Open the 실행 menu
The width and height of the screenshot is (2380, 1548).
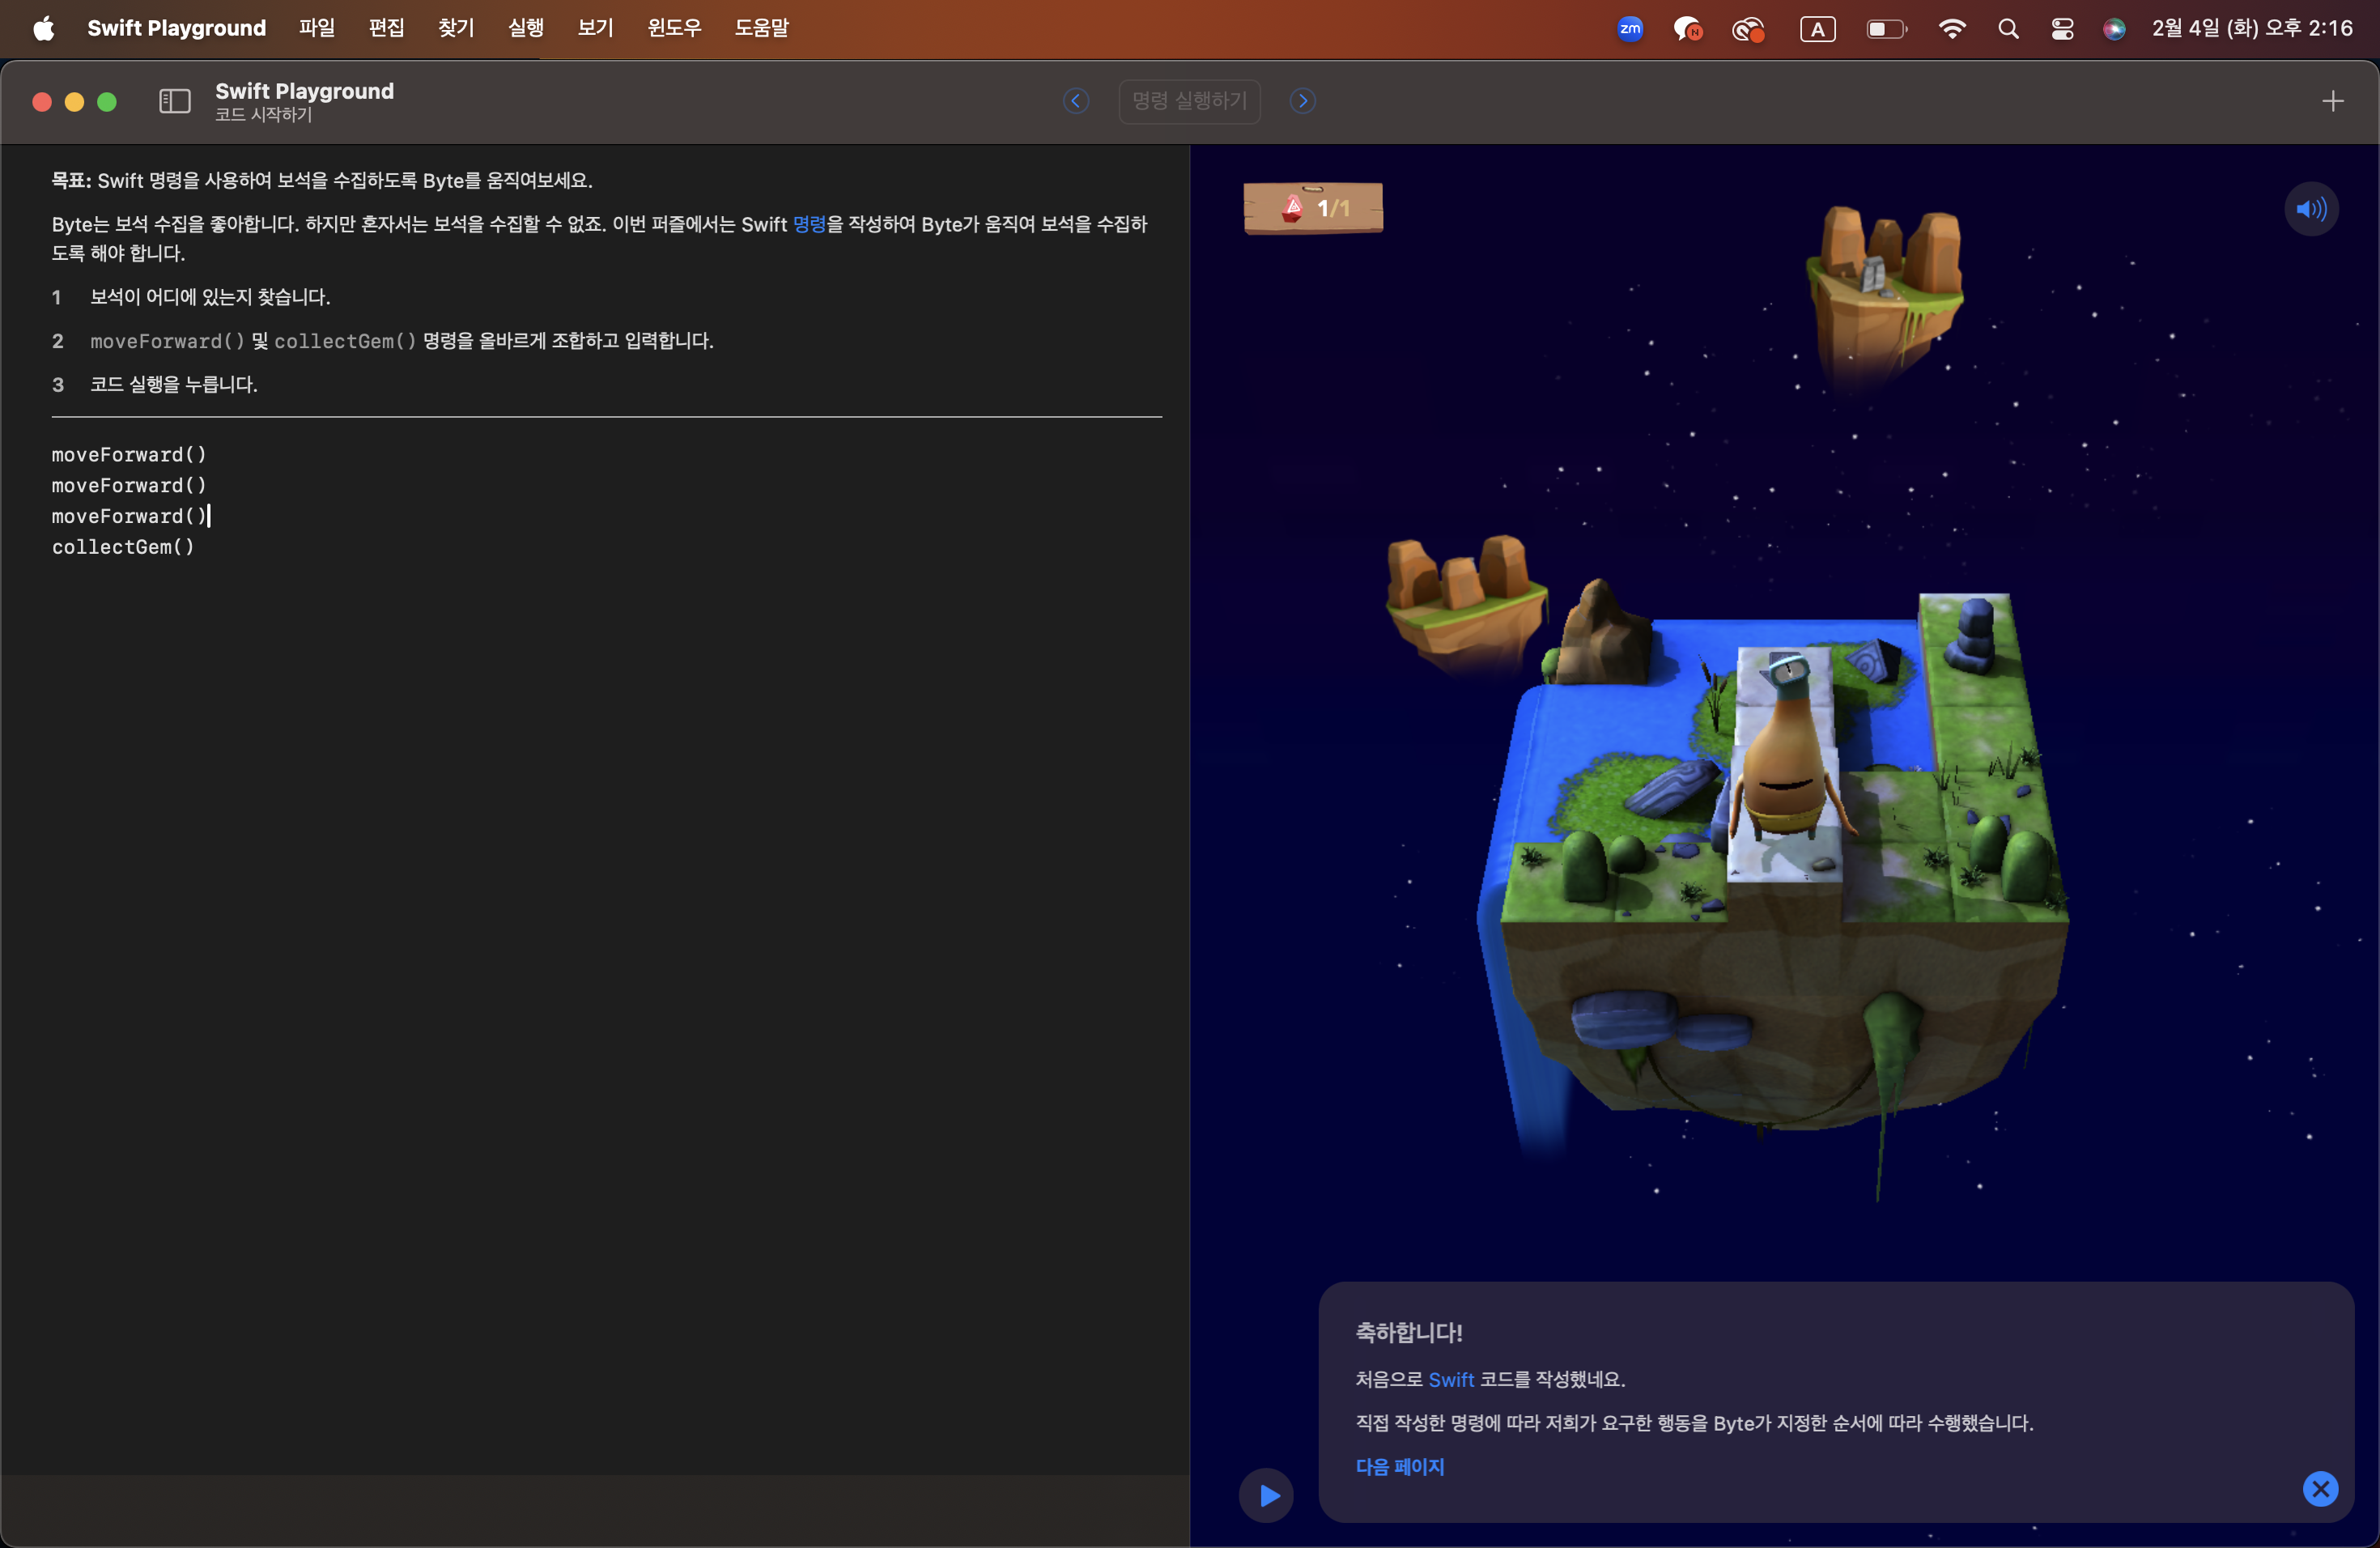click(525, 28)
